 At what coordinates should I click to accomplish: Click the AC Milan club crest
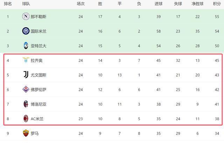pos(26,119)
